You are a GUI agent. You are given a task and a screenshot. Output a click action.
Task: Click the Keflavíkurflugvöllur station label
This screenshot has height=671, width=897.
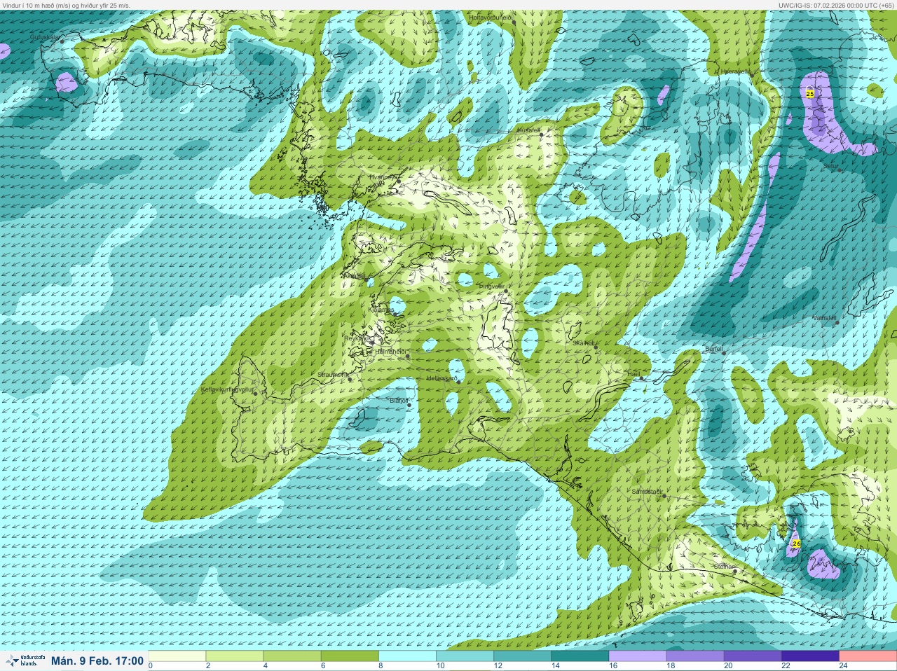pyautogui.click(x=226, y=389)
